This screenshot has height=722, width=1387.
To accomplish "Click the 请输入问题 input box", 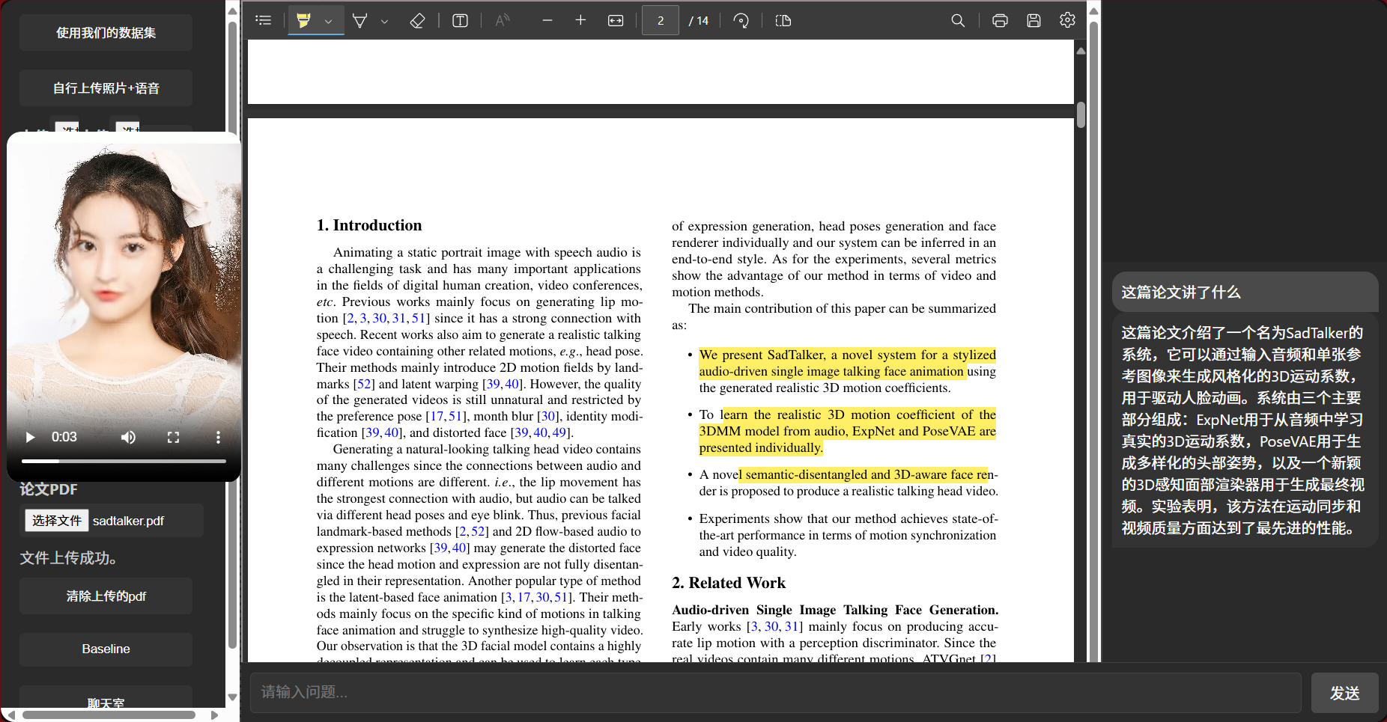I will [776, 692].
